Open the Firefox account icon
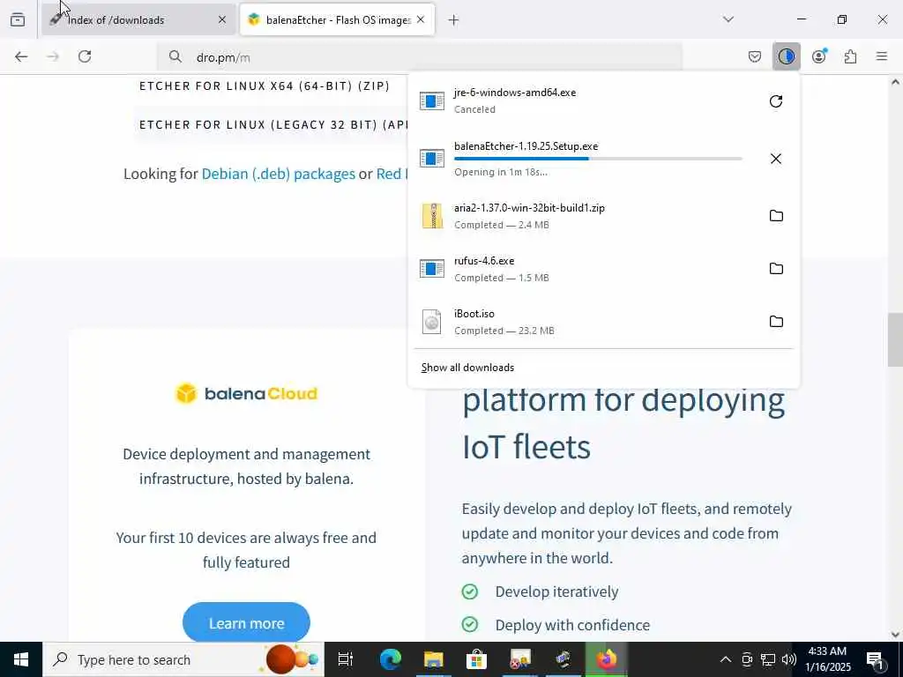903x677 pixels. (x=818, y=56)
